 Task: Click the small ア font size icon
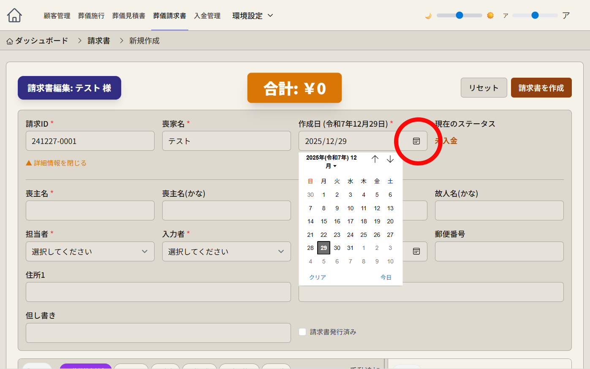pos(505,16)
